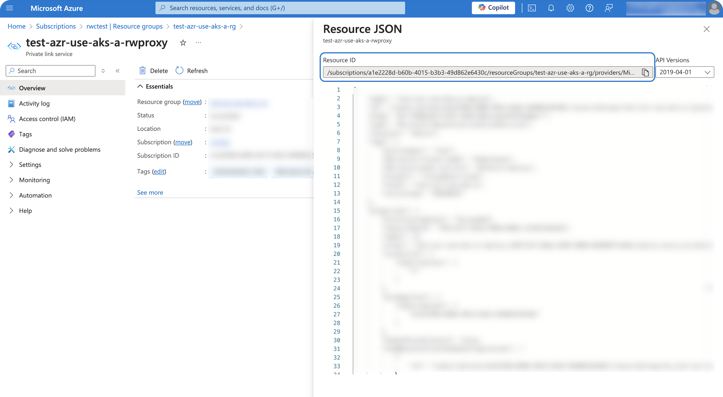
Task: Copy the Resource ID to clipboard
Action: click(645, 72)
